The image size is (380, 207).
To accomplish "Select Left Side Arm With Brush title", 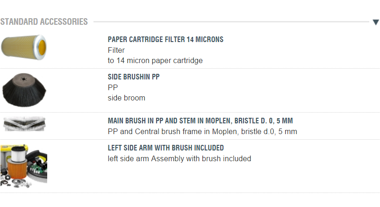I will tap(165, 148).
